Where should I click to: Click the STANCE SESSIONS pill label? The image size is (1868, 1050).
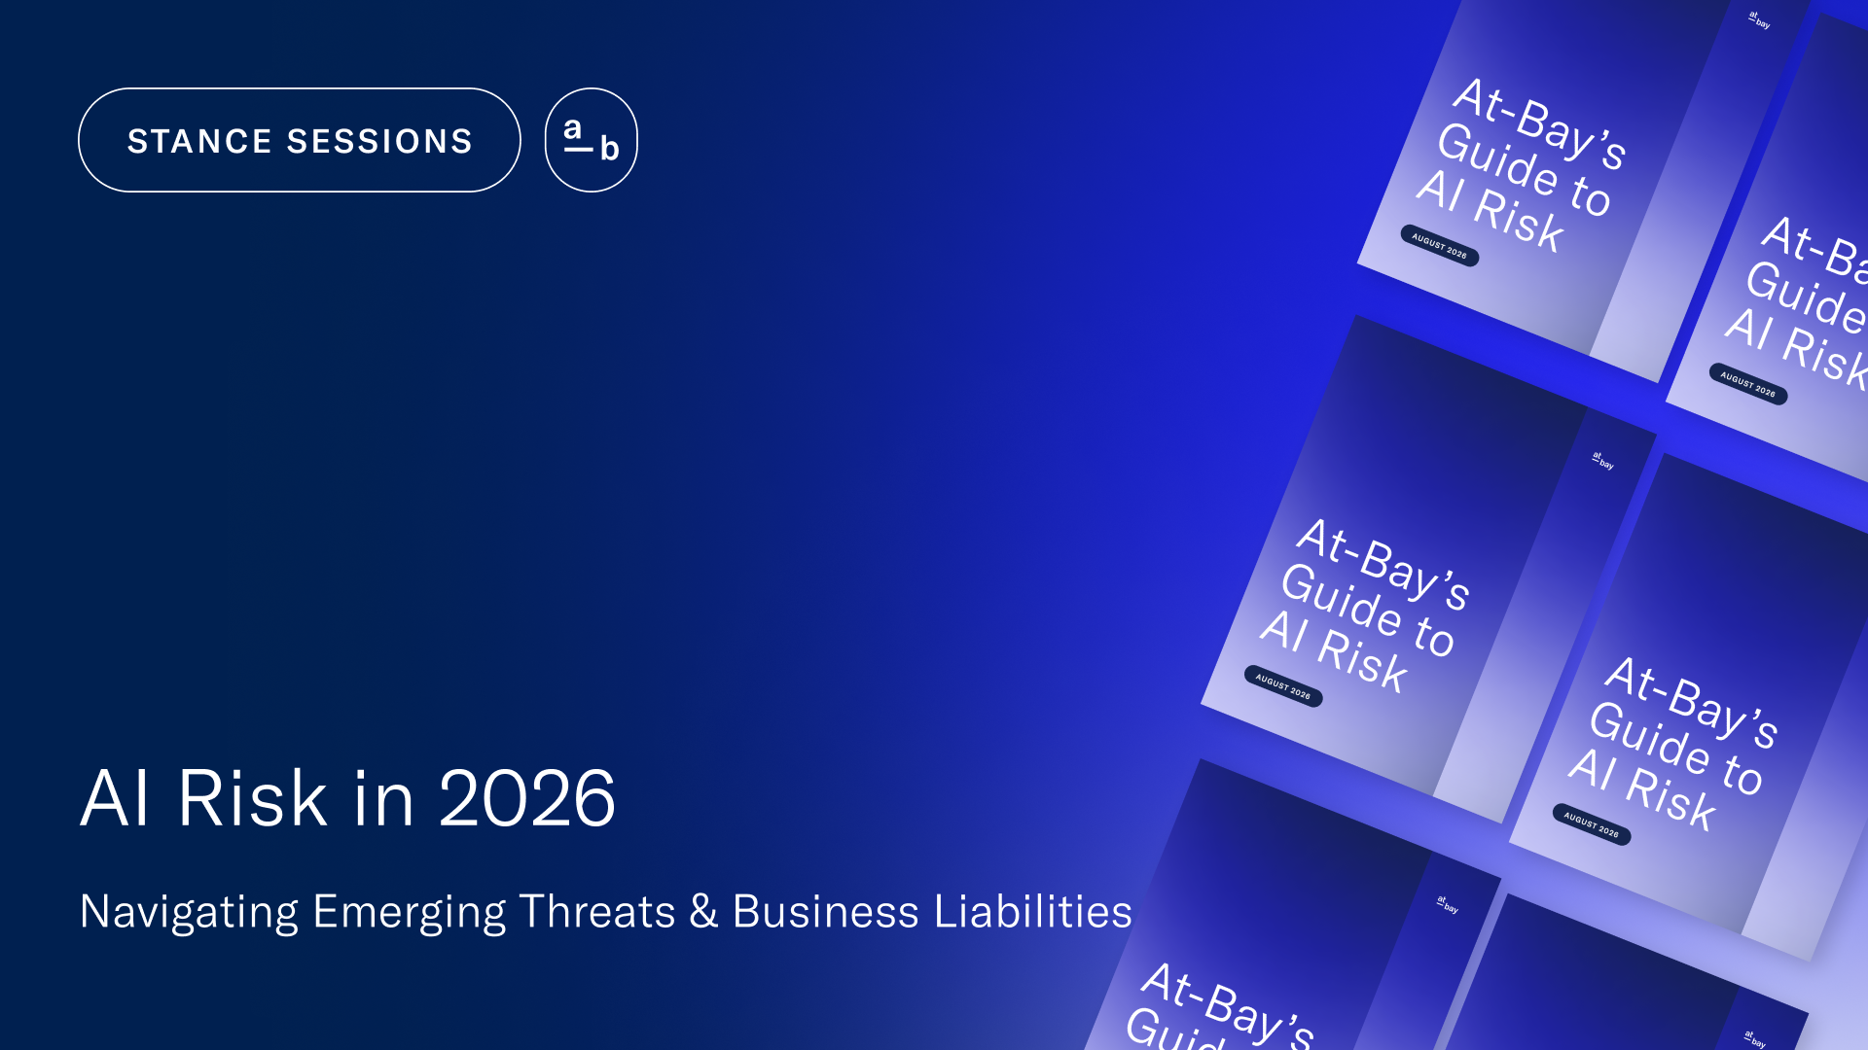pos(300,140)
